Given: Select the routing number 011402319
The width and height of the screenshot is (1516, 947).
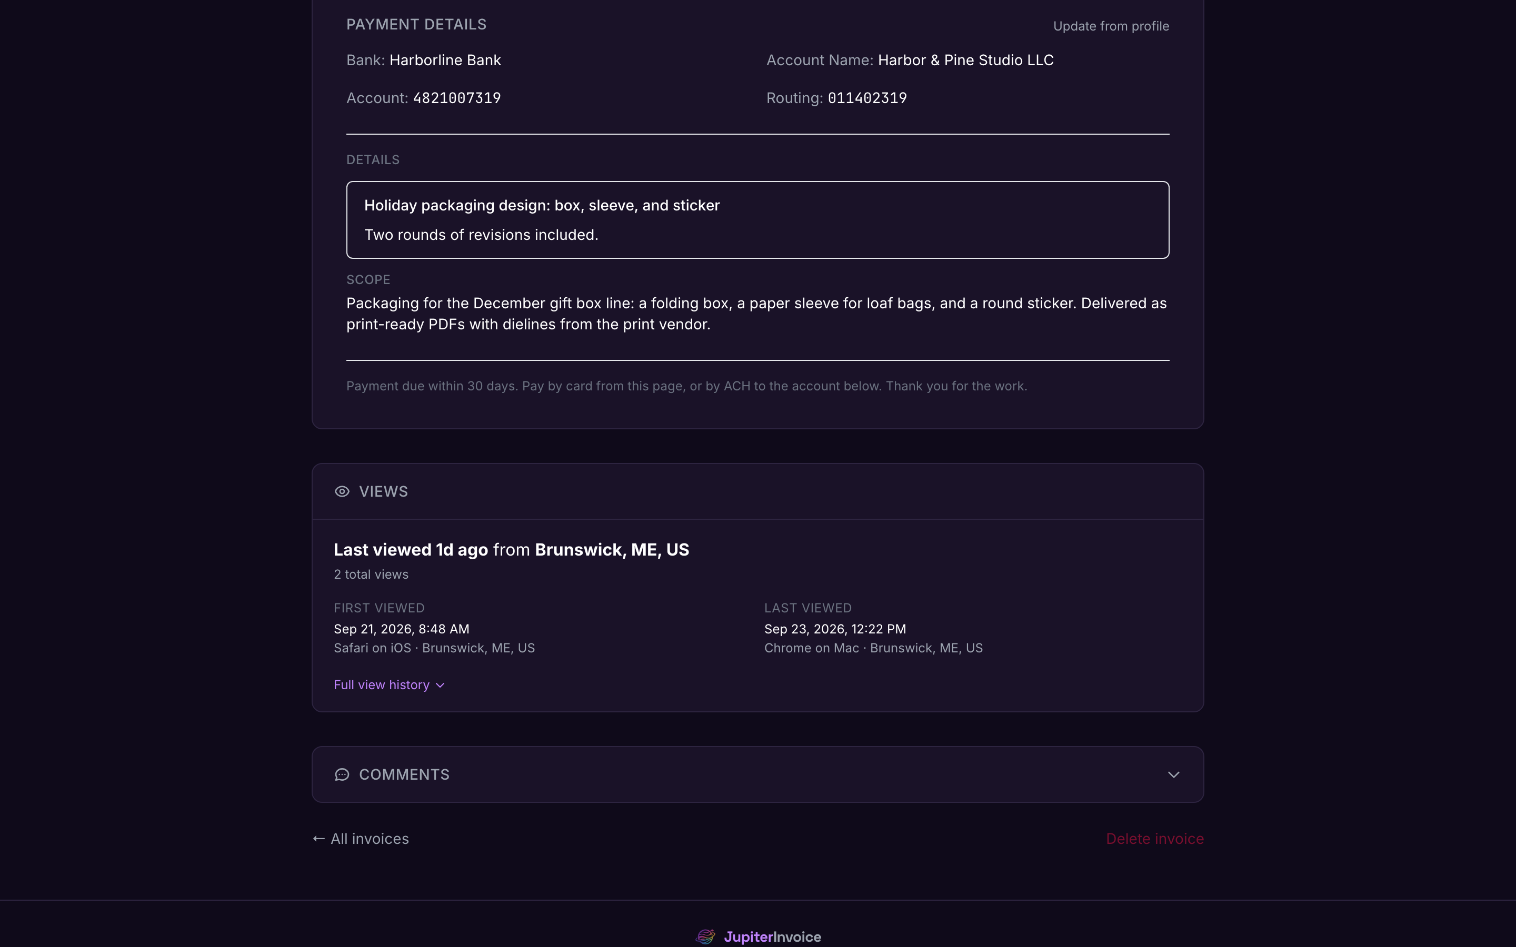Looking at the screenshot, I should pyautogui.click(x=867, y=98).
